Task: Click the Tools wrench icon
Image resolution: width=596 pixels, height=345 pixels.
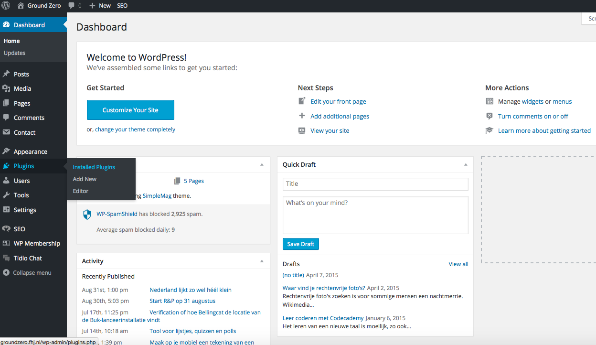Action: (6, 195)
